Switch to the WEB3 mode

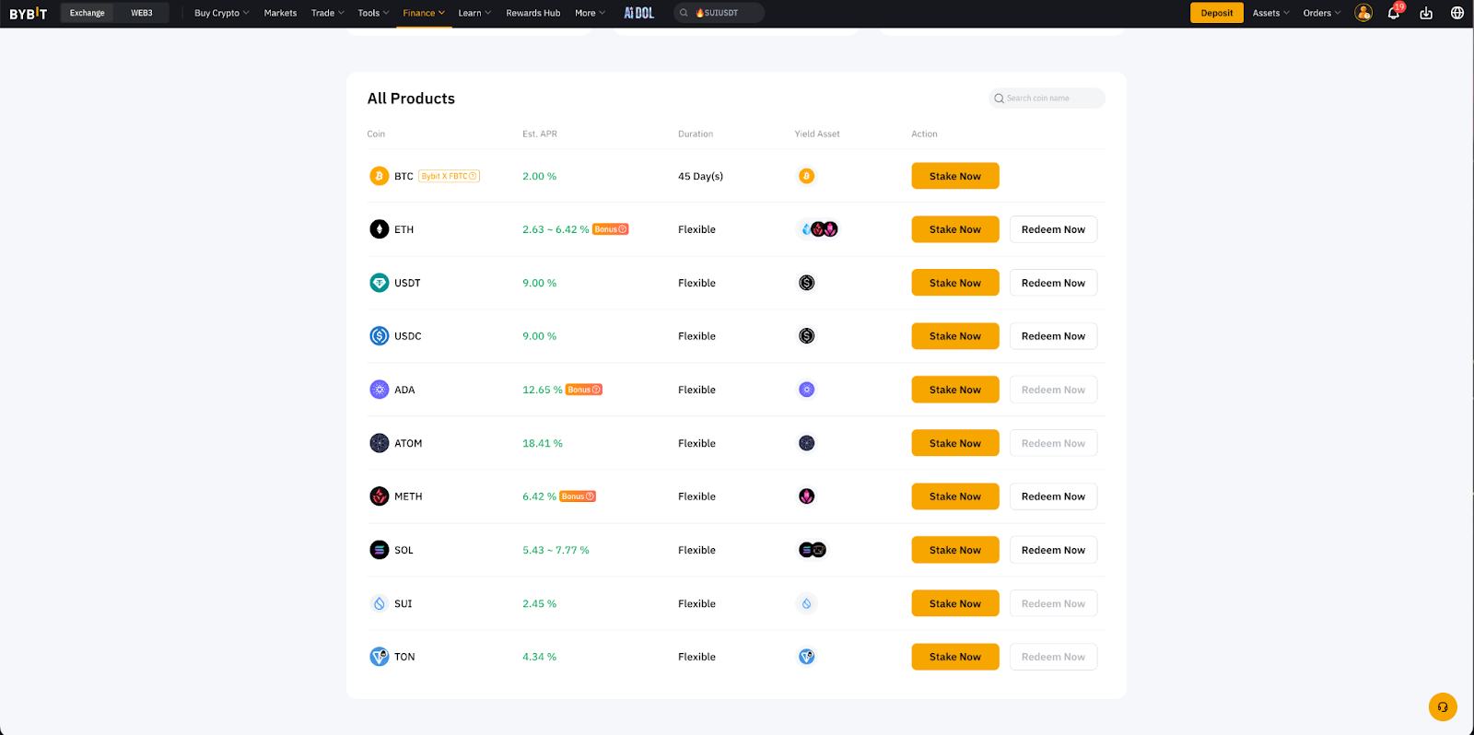point(142,13)
